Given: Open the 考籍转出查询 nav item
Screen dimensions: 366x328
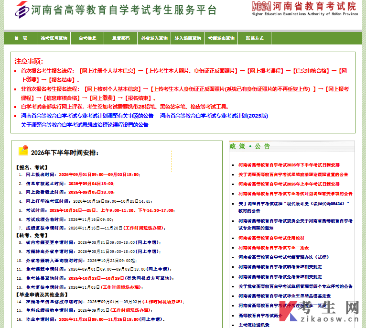Looking at the screenshot, I should click(221, 38).
